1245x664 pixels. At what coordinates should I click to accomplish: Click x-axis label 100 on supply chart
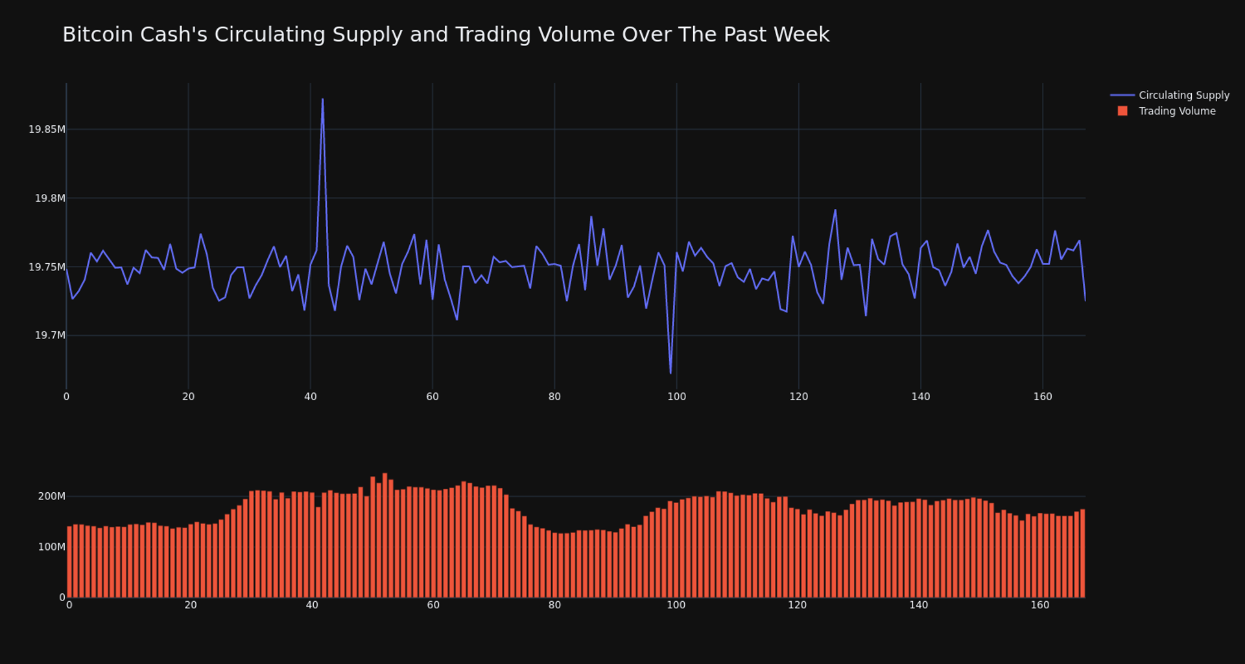coord(676,397)
